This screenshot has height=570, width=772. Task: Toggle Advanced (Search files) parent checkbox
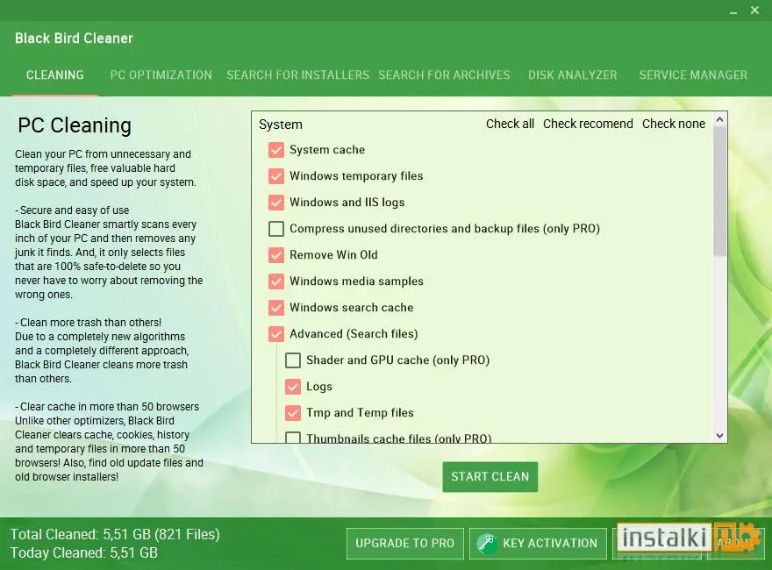pyautogui.click(x=276, y=334)
